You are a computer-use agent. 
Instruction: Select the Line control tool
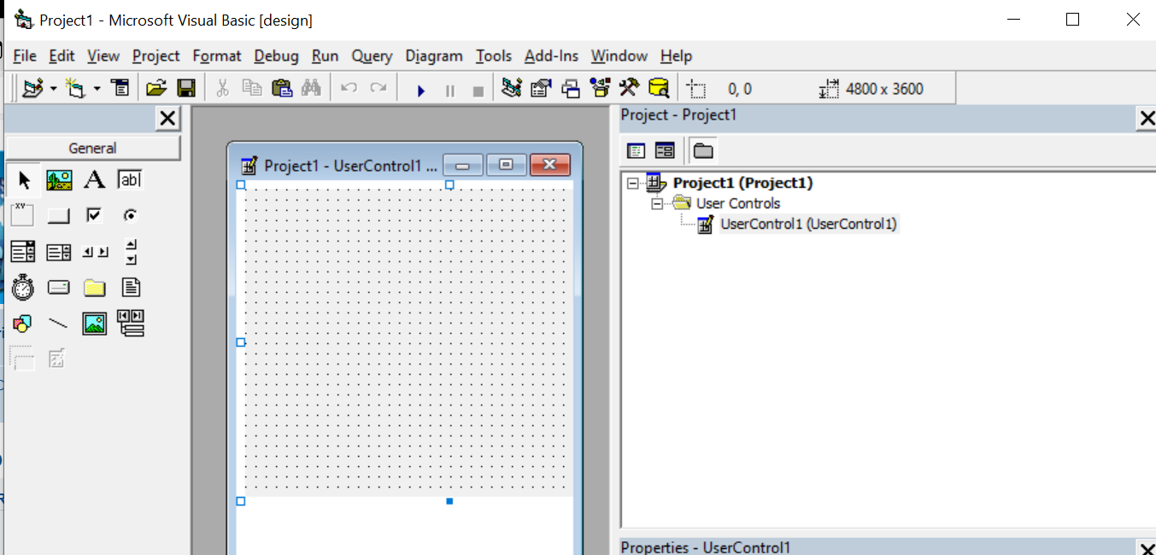coord(59,324)
